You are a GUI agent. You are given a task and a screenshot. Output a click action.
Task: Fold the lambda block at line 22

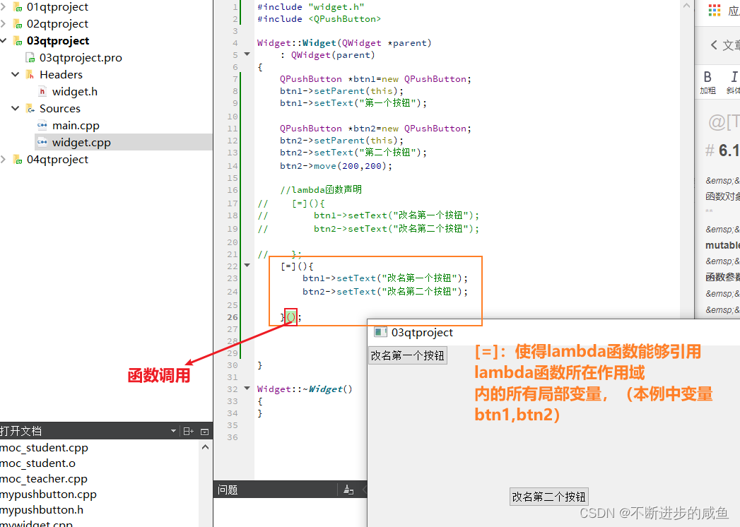[247, 265]
